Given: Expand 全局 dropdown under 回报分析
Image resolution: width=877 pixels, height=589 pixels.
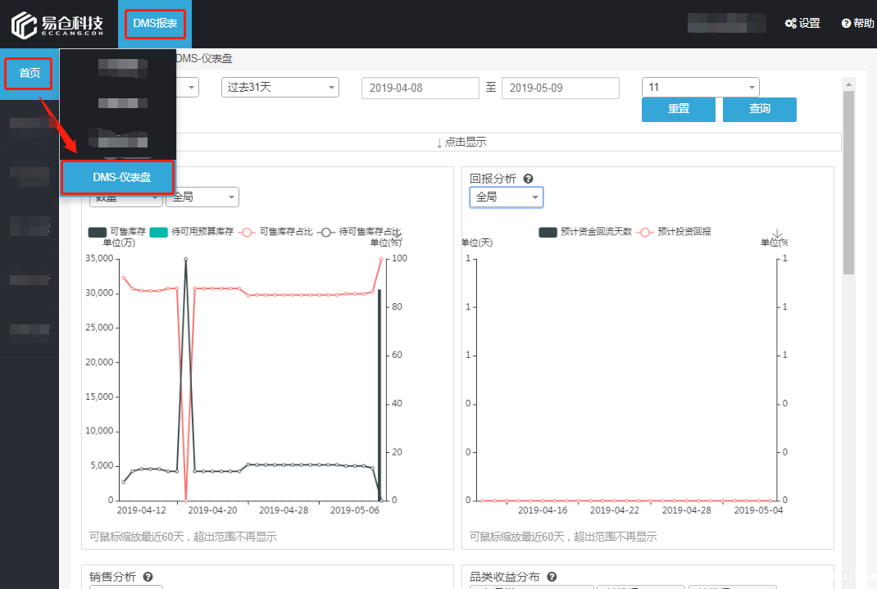Looking at the screenshot, I should pyautogui.click(x=506, y=197).
